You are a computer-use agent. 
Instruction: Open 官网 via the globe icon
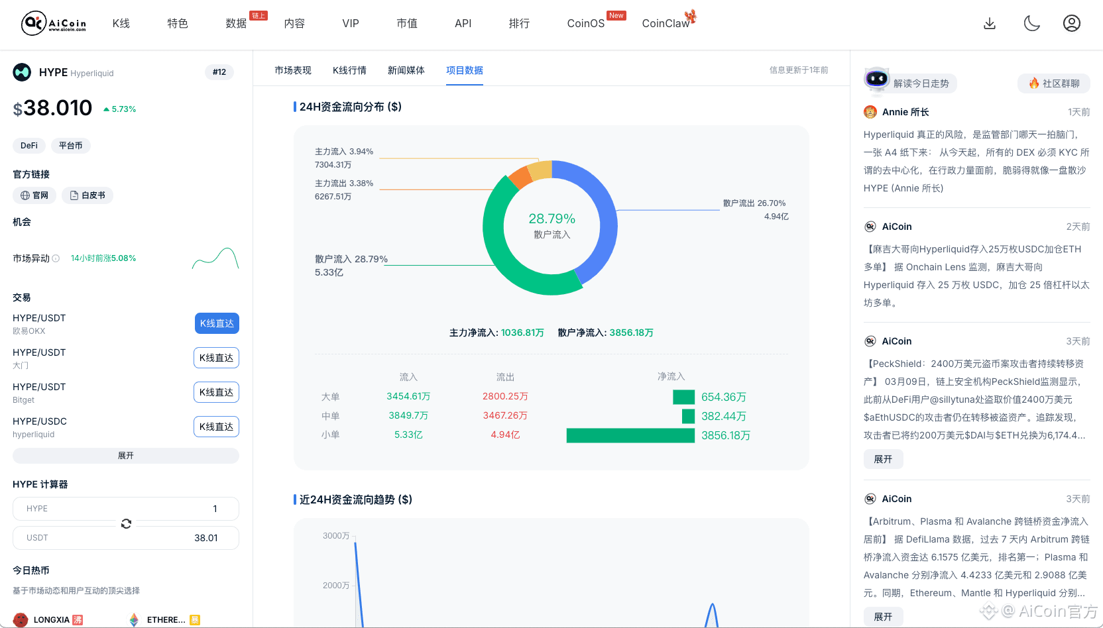pos(25,195)
